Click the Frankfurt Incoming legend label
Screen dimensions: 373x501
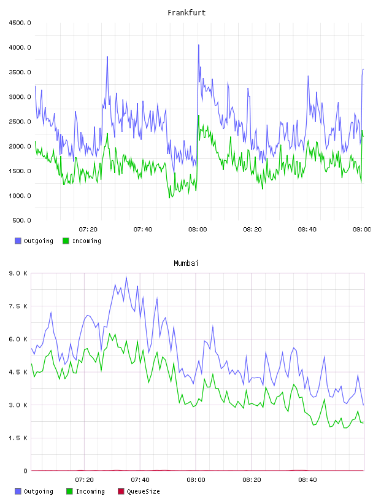(87, 241)
